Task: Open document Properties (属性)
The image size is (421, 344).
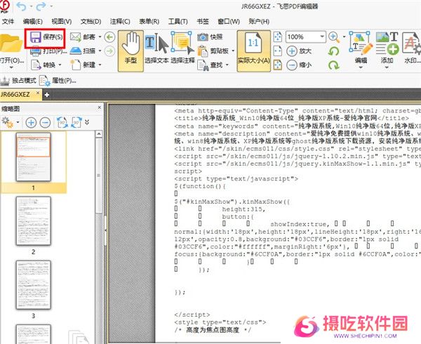Action: (58, 80)
